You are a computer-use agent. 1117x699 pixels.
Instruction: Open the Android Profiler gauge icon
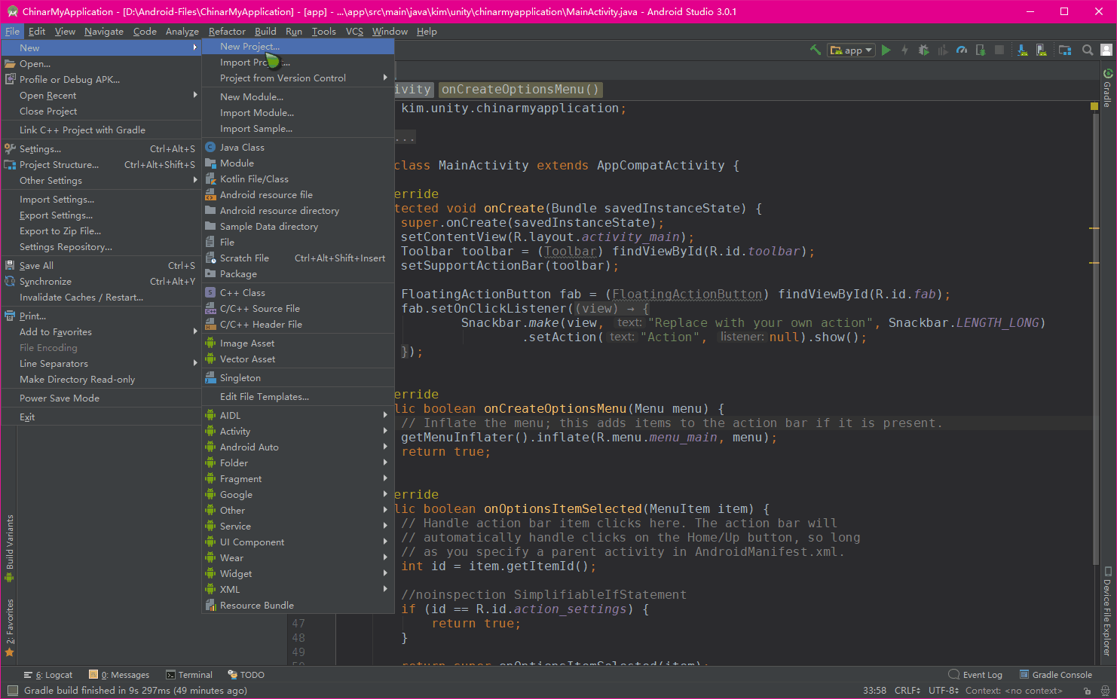(961, 50)
